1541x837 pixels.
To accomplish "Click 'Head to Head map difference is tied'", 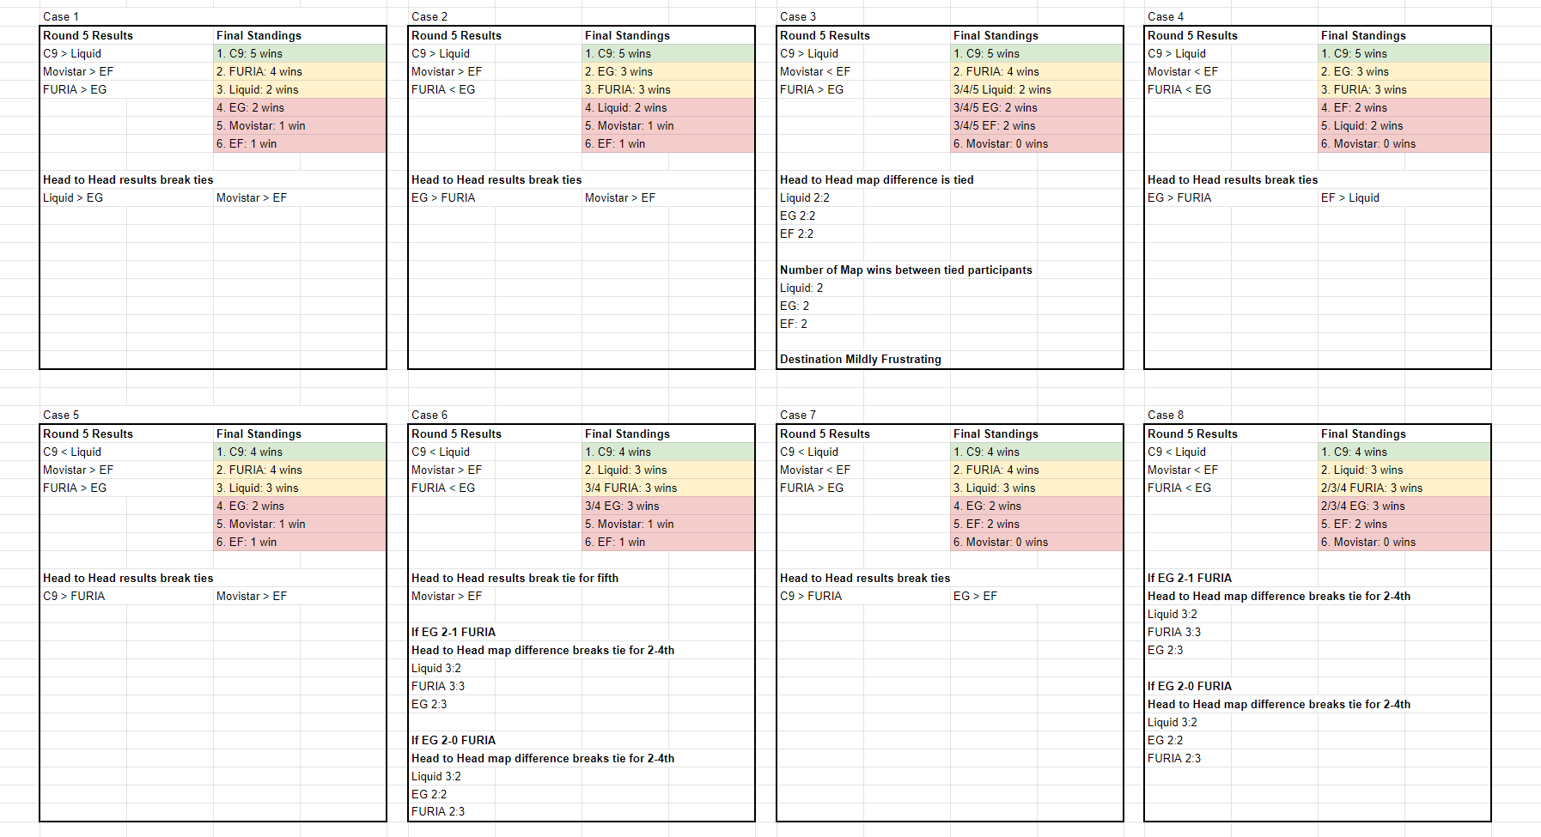I will click(x=876, y=179).
